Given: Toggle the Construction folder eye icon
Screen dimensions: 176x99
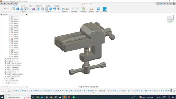Looking at the screenshot, I should pyautogui.click(x=8, y=59).
